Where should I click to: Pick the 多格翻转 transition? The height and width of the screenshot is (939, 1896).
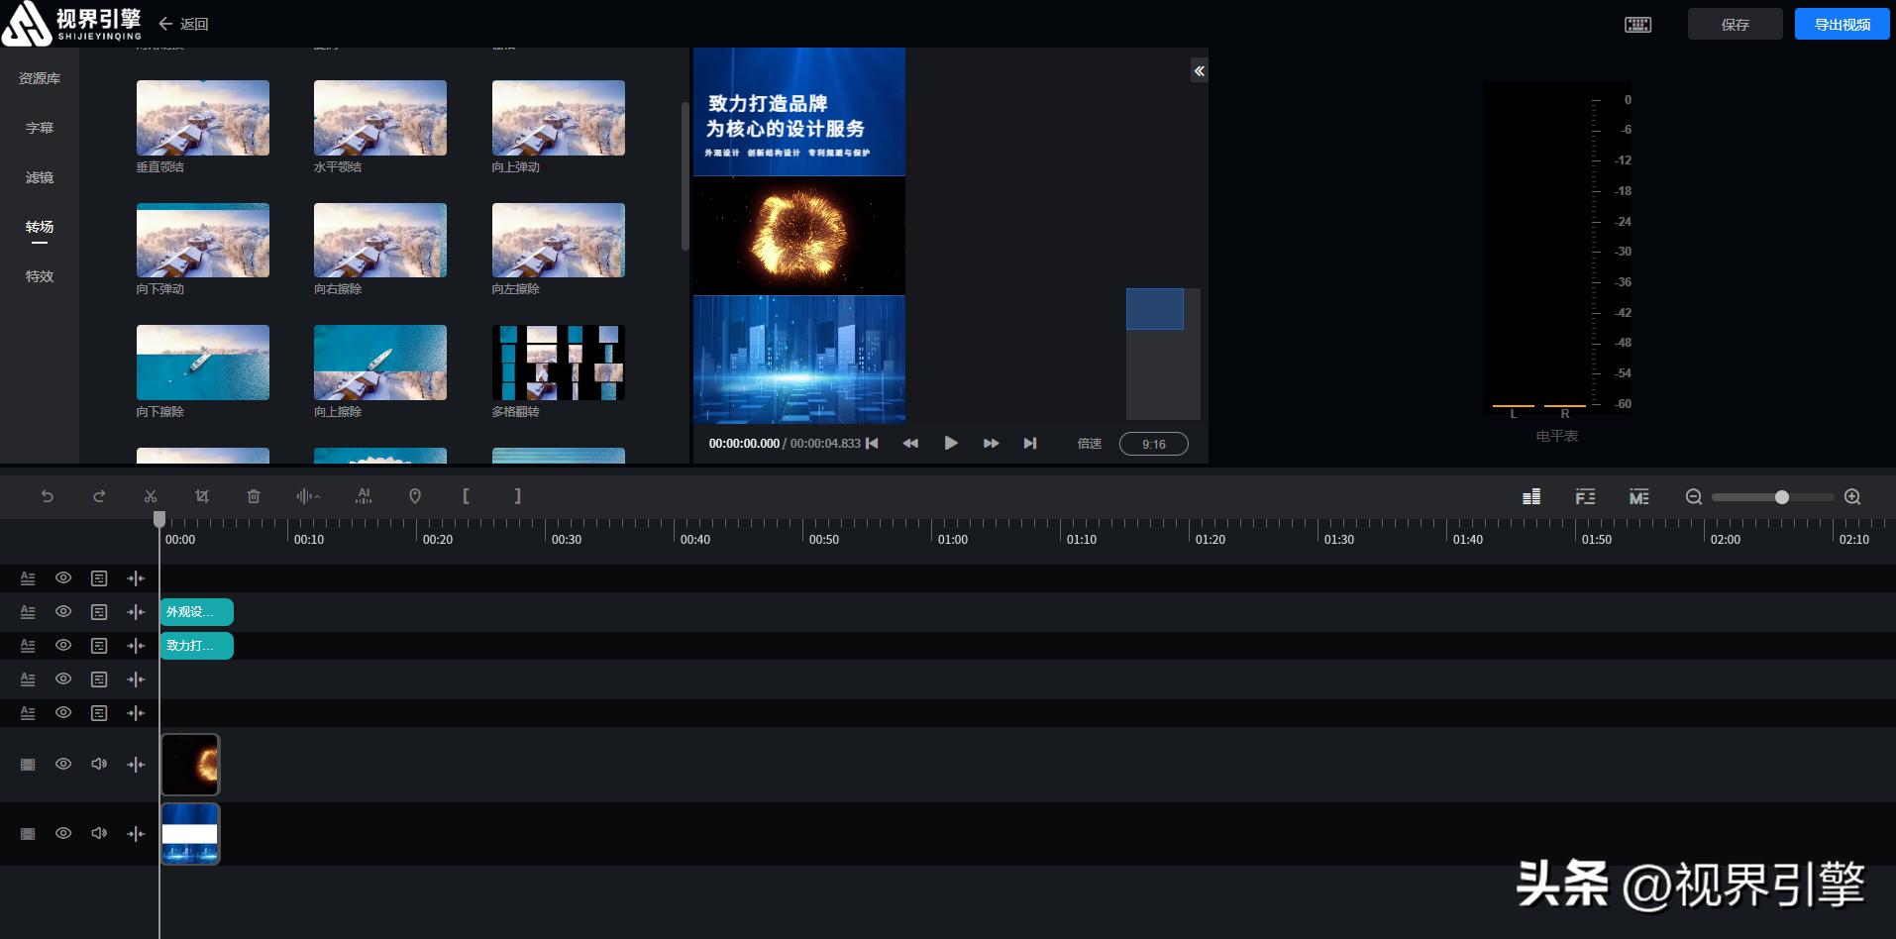click(x=559, y=363)
